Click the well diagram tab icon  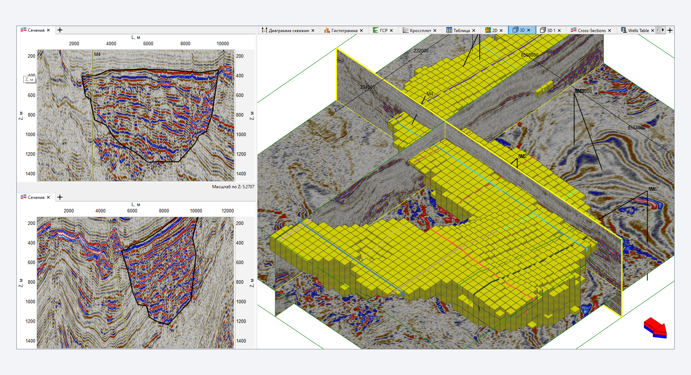(264, 30)
